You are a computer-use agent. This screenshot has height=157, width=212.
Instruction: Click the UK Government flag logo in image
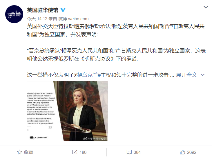click(32, 138)
